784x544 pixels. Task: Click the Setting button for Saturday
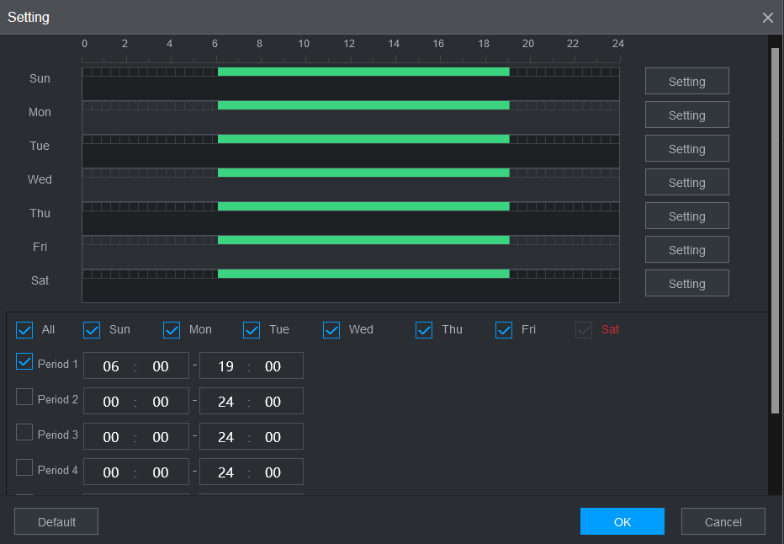686,284
